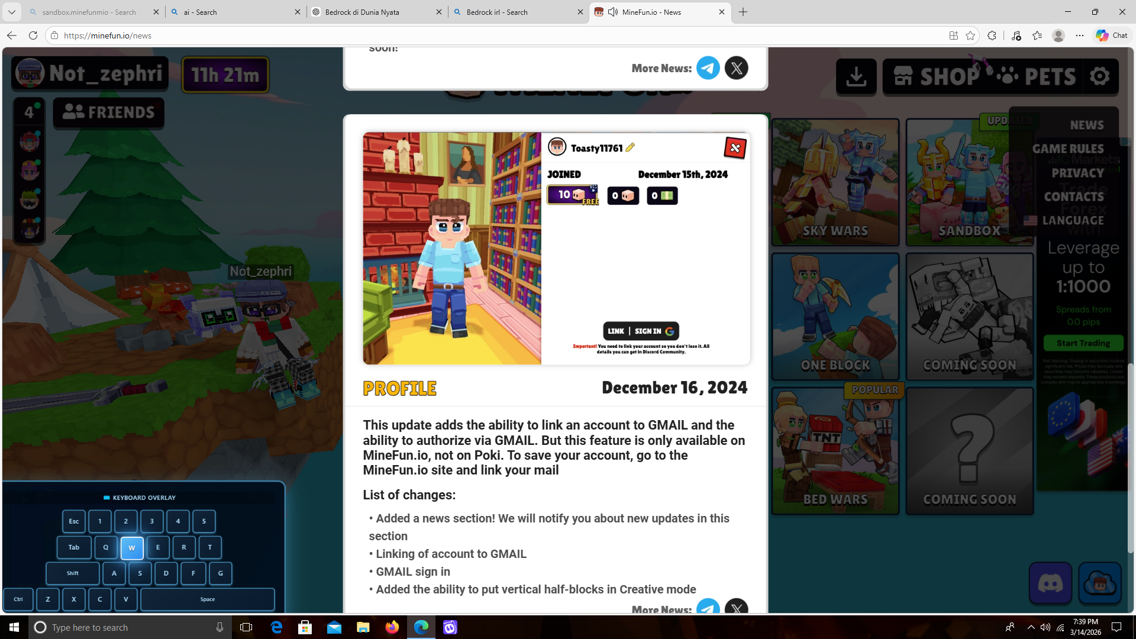Open the Discord community icon
The height and width of the screenshot is (639, 1136).
(1050, 583)
